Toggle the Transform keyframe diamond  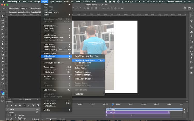(x=11, y=115)
